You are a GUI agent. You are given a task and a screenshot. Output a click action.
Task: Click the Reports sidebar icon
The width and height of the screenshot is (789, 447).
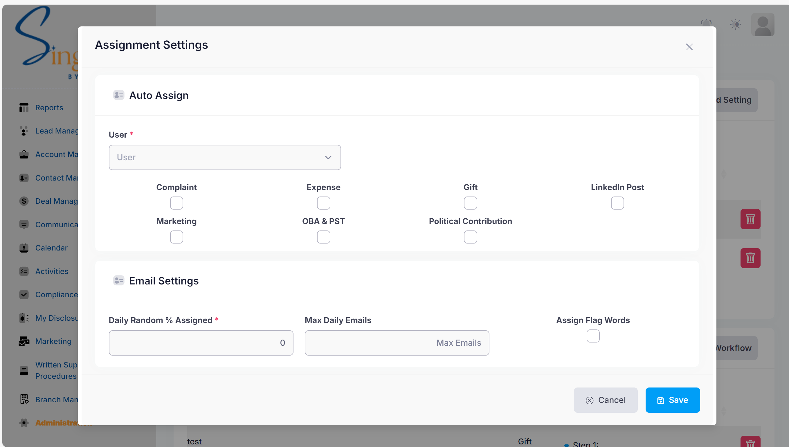click(24, 108)
